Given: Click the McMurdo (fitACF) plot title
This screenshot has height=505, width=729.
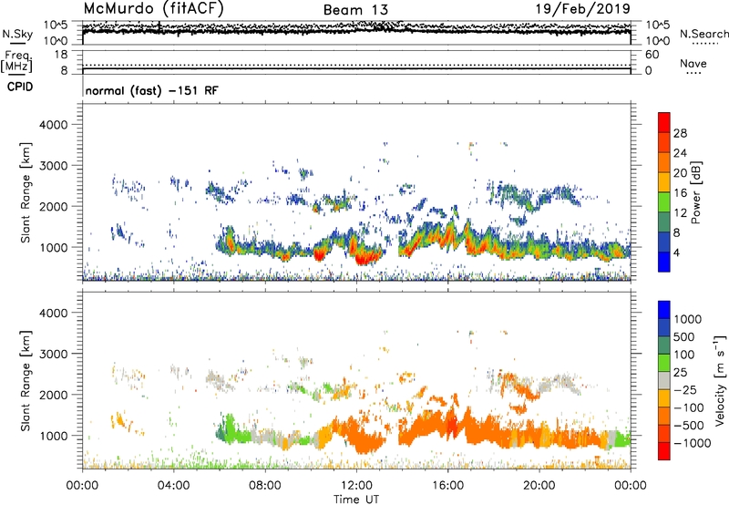Looking at the screenshot, I should pos(154,9).
